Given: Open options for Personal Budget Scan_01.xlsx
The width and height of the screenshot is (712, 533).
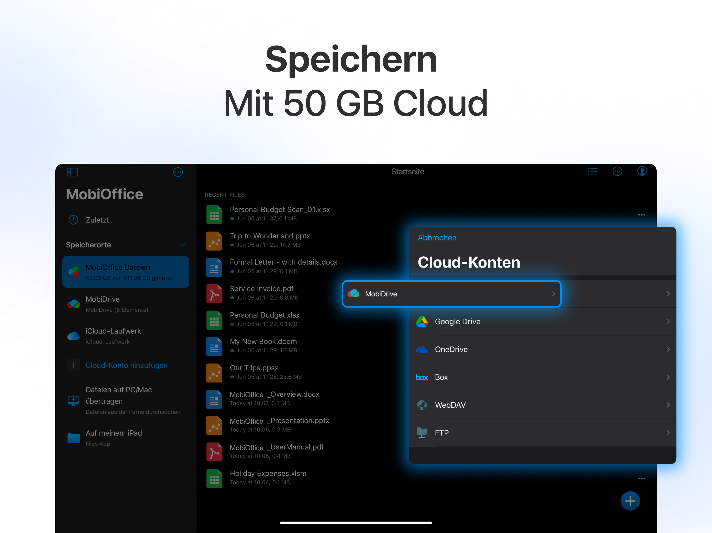Looking at the screenshot, I should (642, 215).
